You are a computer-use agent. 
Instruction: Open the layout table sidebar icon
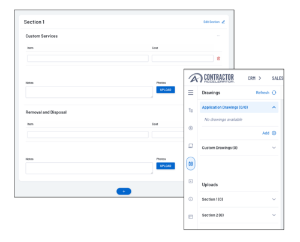tap(191, 217)
